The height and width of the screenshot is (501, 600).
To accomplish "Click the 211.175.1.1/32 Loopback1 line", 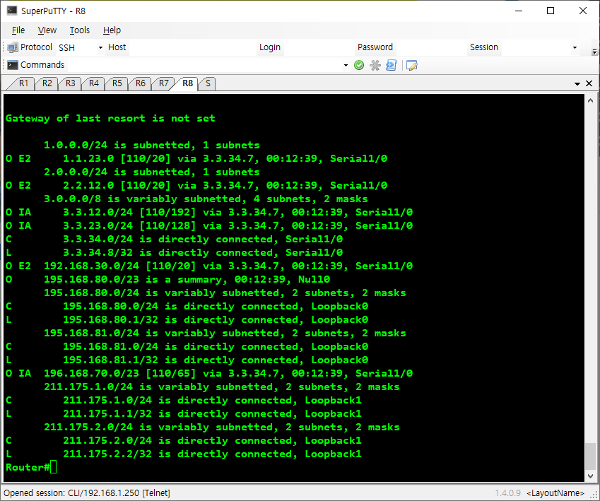I will pyautogui.click(x=184, y=414).
